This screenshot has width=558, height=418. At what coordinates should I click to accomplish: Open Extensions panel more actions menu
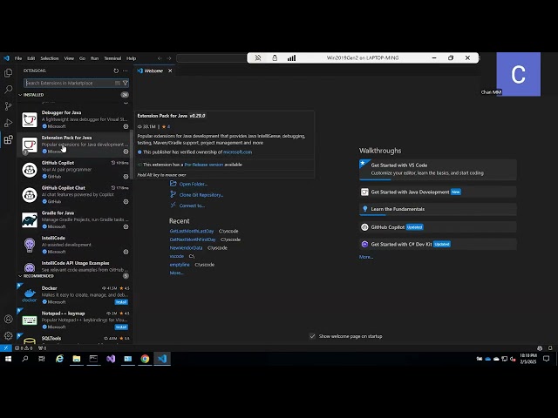(x=126, y=71)
